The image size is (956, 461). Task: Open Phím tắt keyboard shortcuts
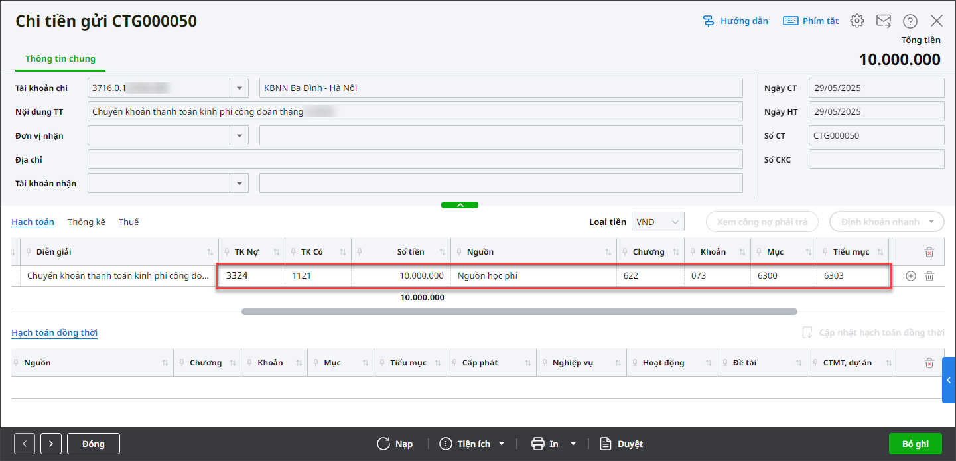coord(811,21)
